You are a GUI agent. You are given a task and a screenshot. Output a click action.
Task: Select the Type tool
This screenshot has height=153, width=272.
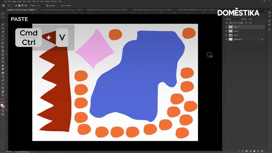coord(3,77)
